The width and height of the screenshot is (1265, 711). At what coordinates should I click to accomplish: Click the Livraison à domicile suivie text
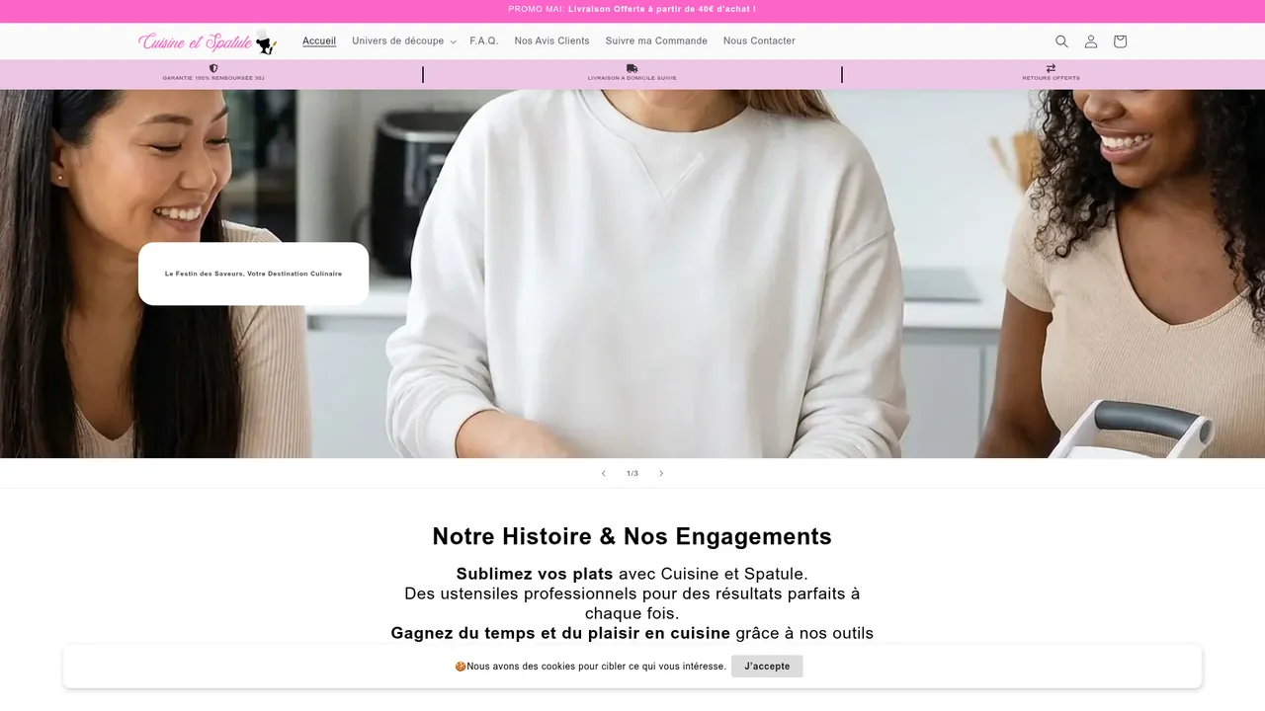[632, 78]
